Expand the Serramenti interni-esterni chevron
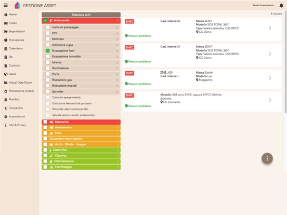The image size is (287, 215). coord(118,139)
